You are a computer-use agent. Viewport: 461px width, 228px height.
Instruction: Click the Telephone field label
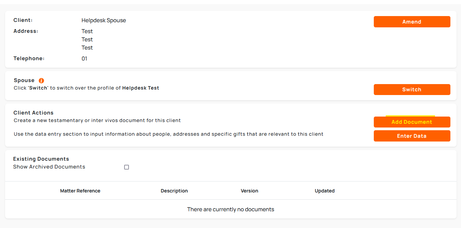(29, 58)
